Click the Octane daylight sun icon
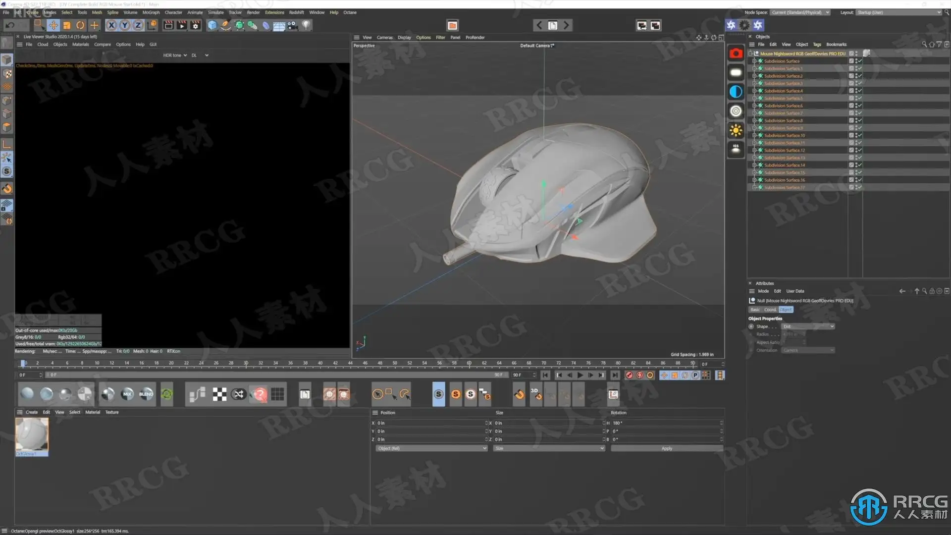This screenshot has width=951, height=535. click(736, 130)
